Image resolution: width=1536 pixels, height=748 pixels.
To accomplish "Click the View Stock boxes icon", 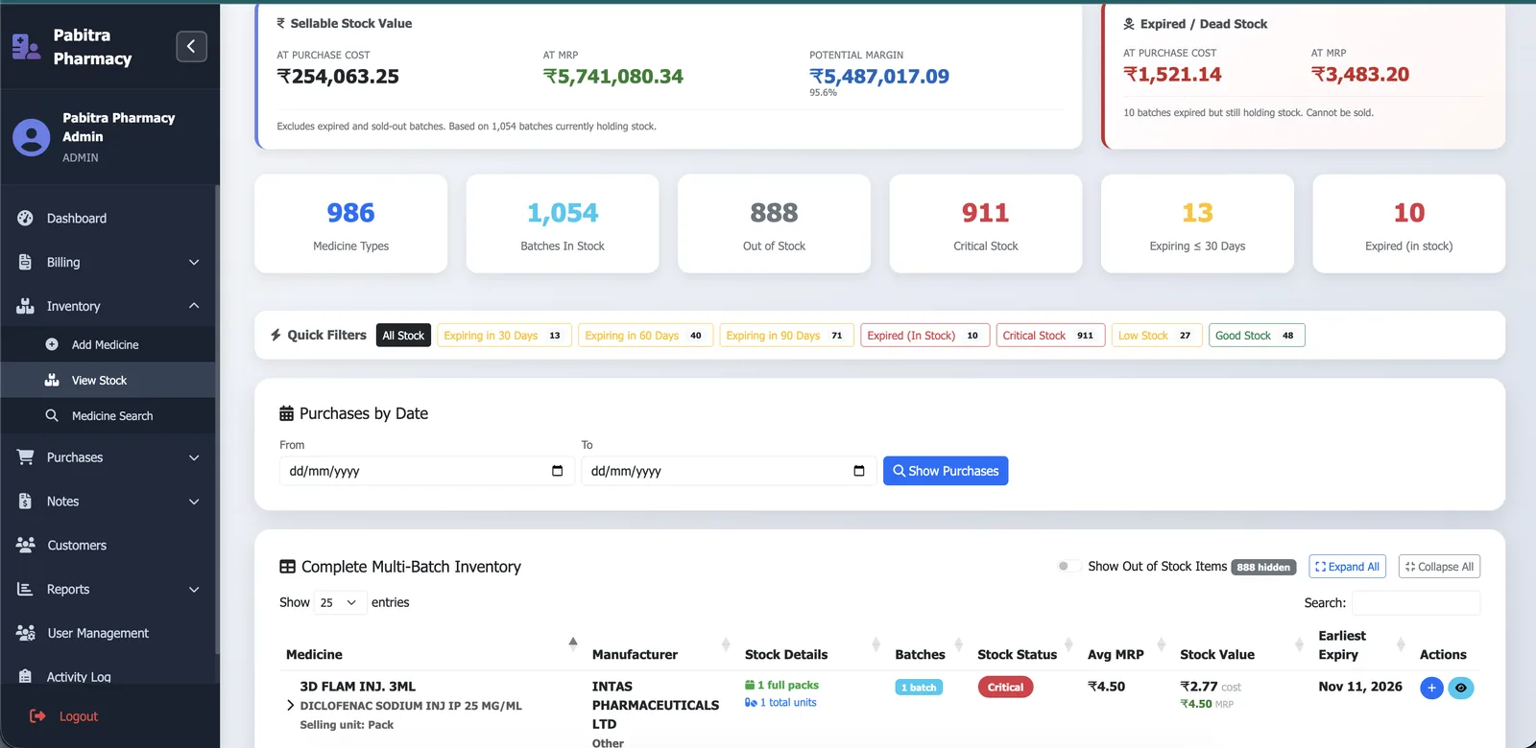I will click(x=52, y=380).
